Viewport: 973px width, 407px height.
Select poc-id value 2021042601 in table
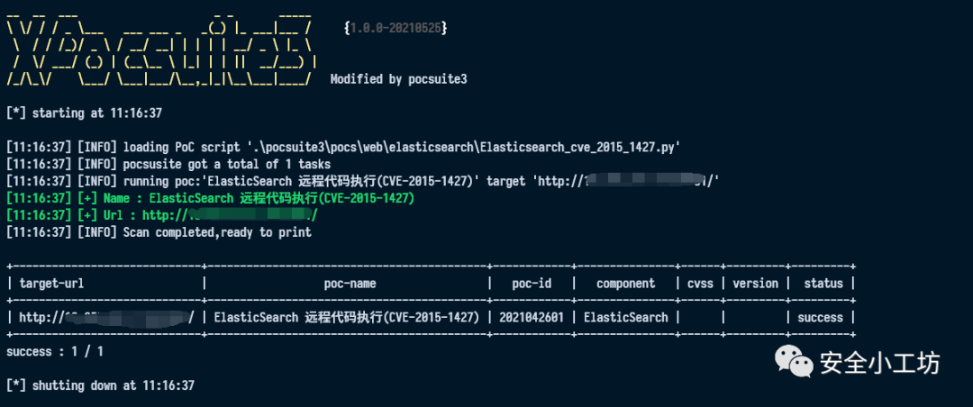[x=532, y=318]
